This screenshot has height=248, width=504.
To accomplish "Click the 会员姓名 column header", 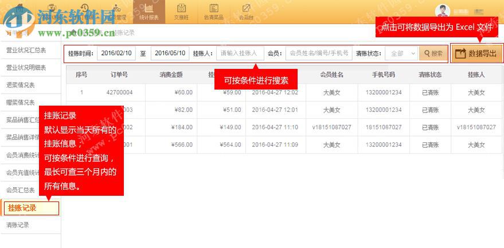I will click(332, 75).
